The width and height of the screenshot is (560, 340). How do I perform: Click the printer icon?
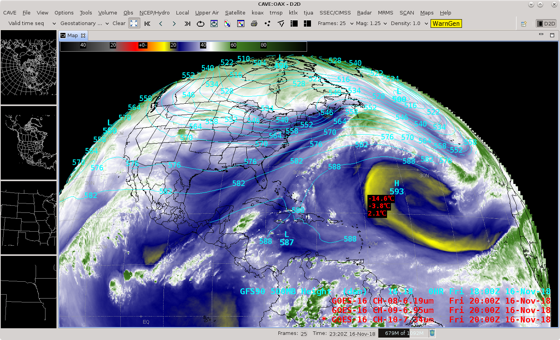(254, 23)
